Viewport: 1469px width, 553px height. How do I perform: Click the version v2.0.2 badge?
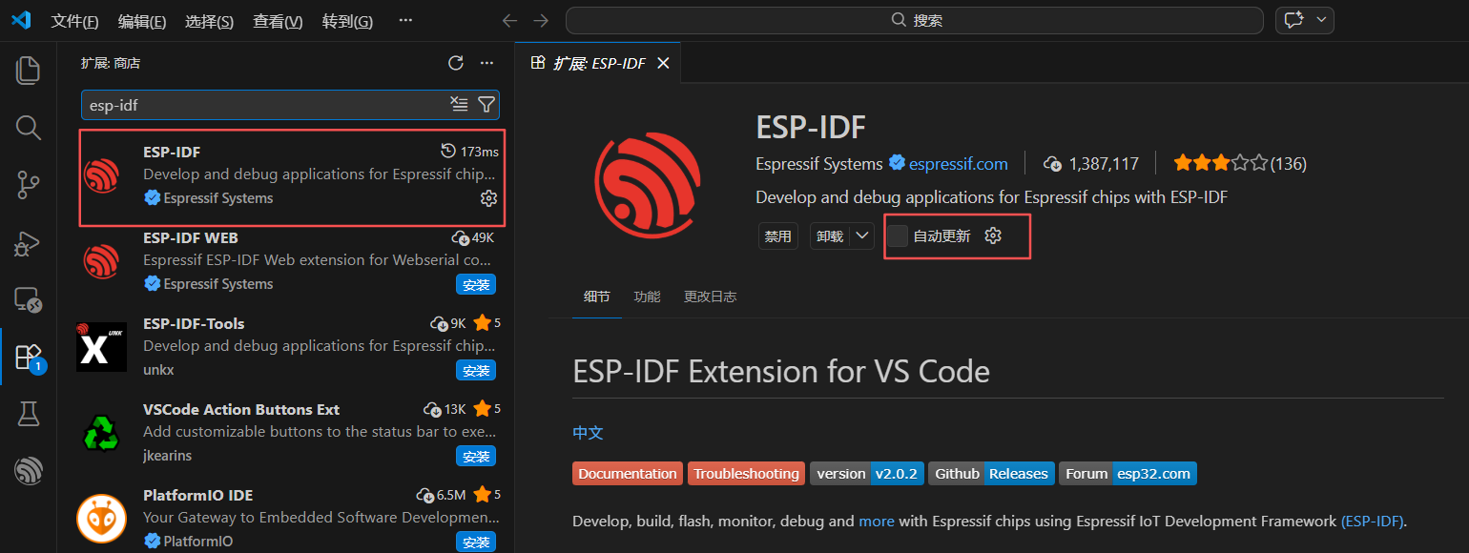(x=867, y=474)
